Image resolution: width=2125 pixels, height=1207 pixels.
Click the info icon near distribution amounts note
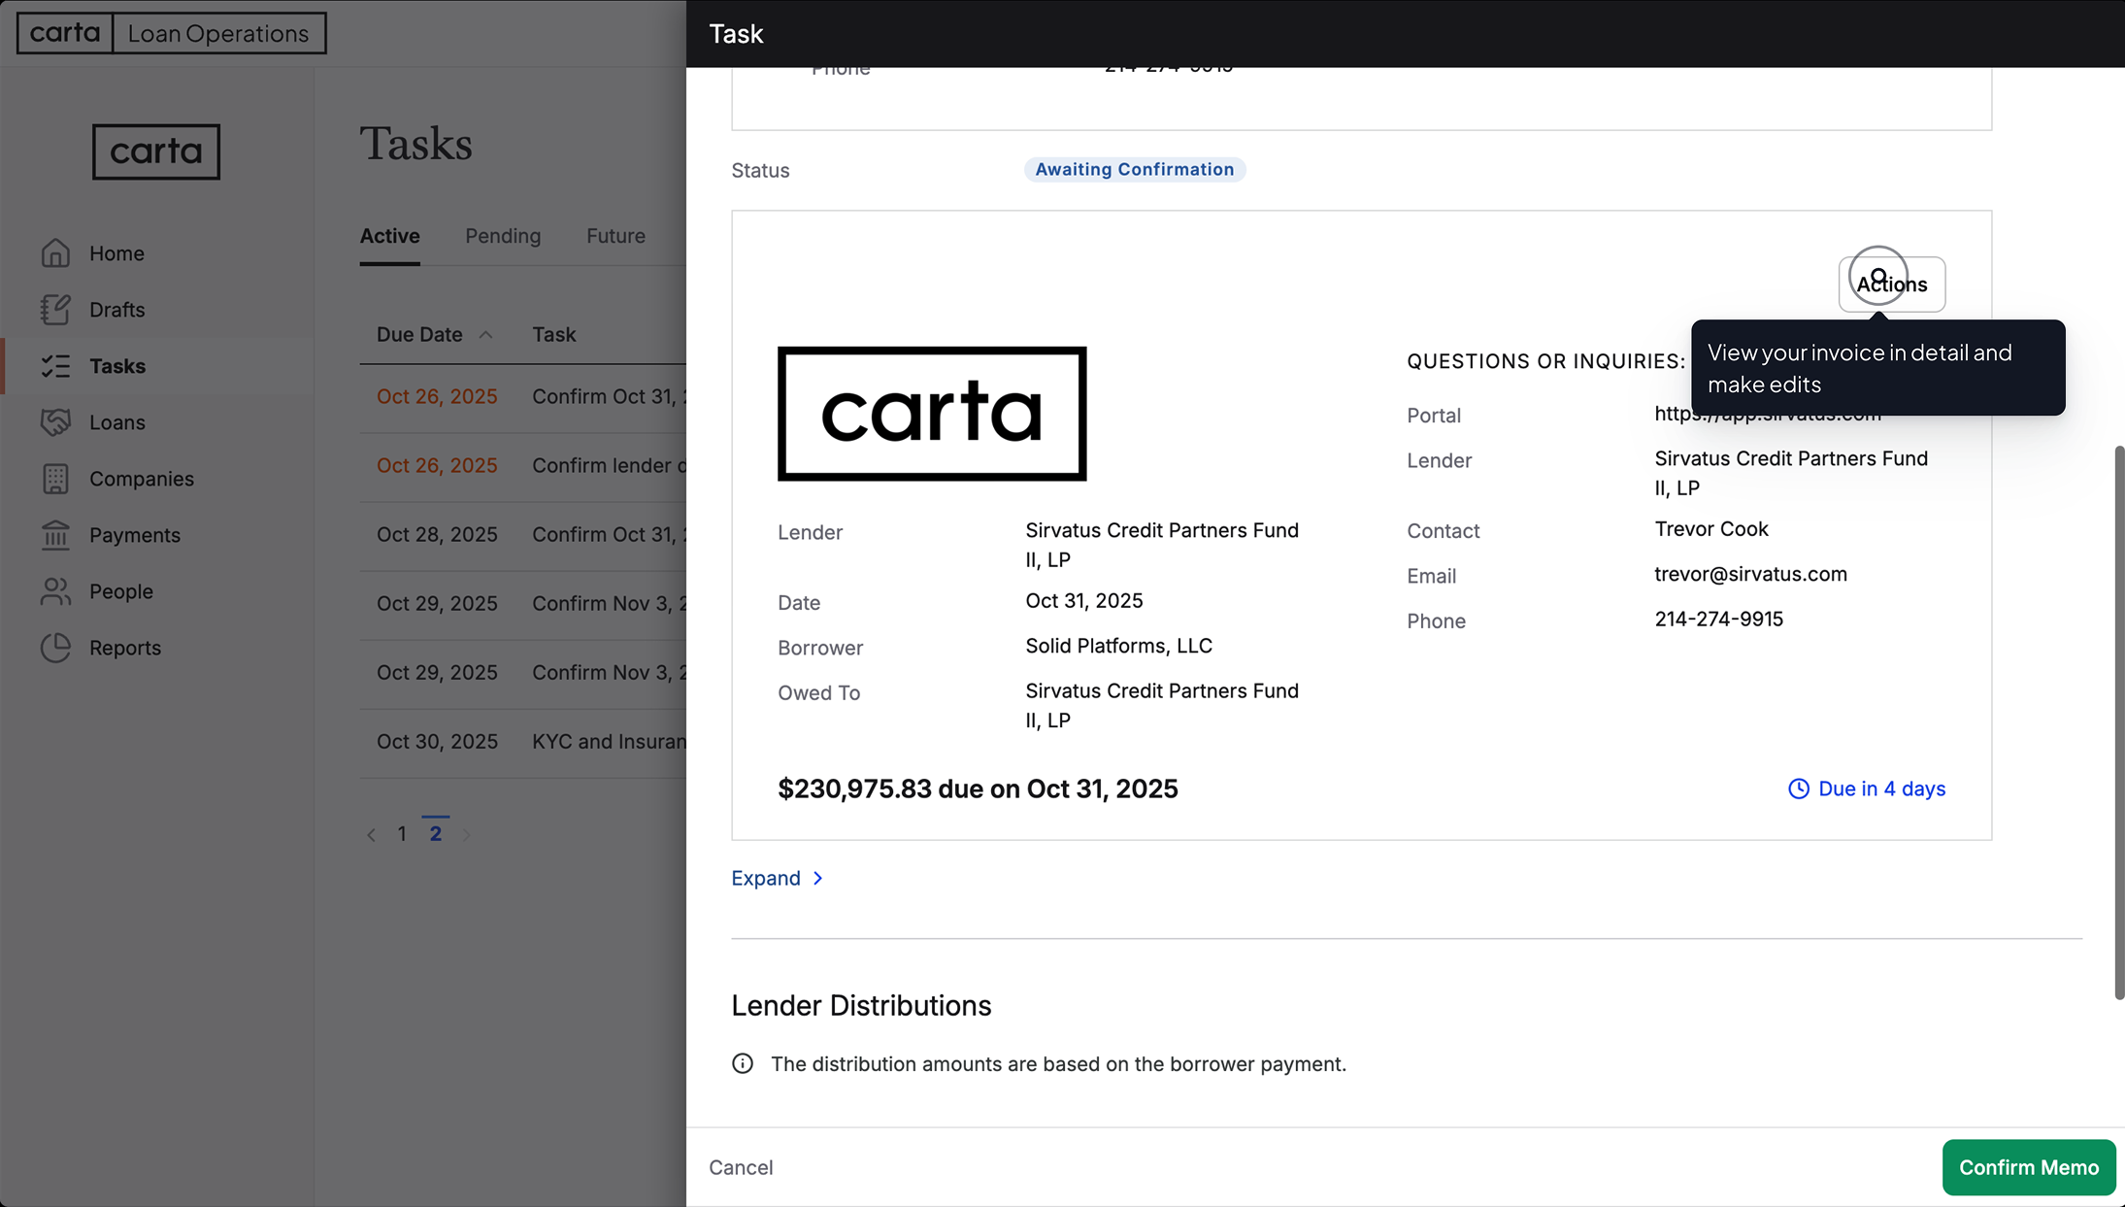[742, 1063]
